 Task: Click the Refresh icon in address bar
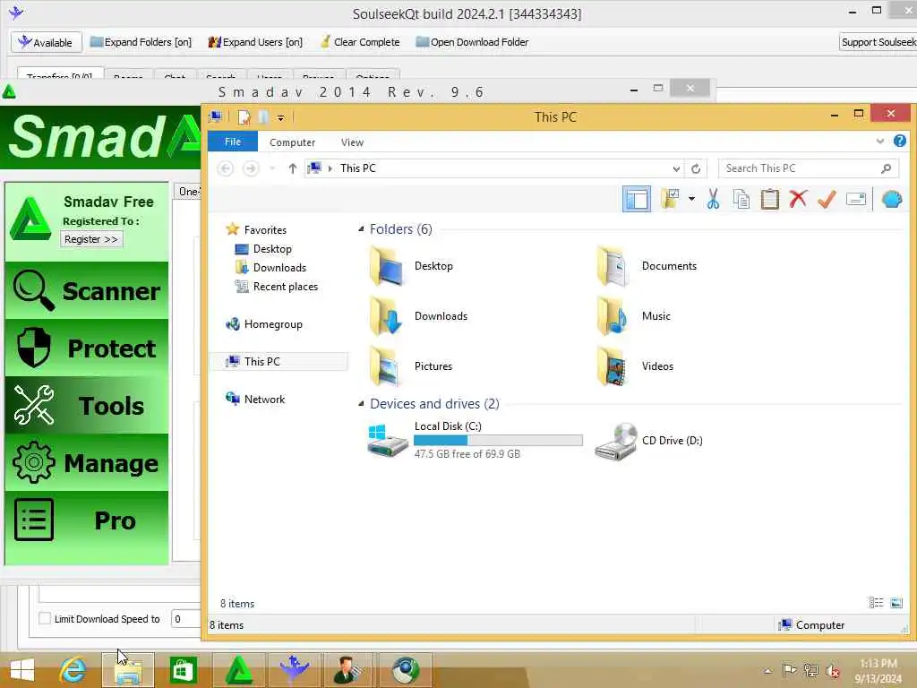(695, 168)
